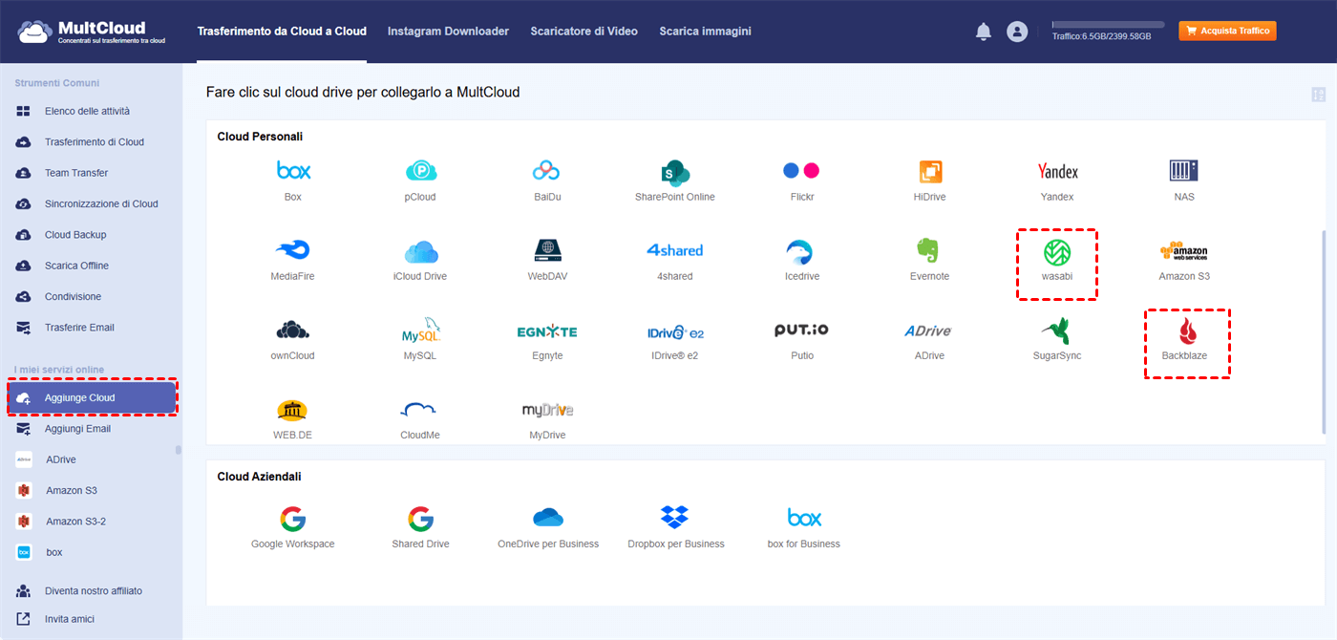Image resolution: width=1337 pixels, height=640 pixels.
Task: Click the user account avatar icon
Action: coord(1017,32)
